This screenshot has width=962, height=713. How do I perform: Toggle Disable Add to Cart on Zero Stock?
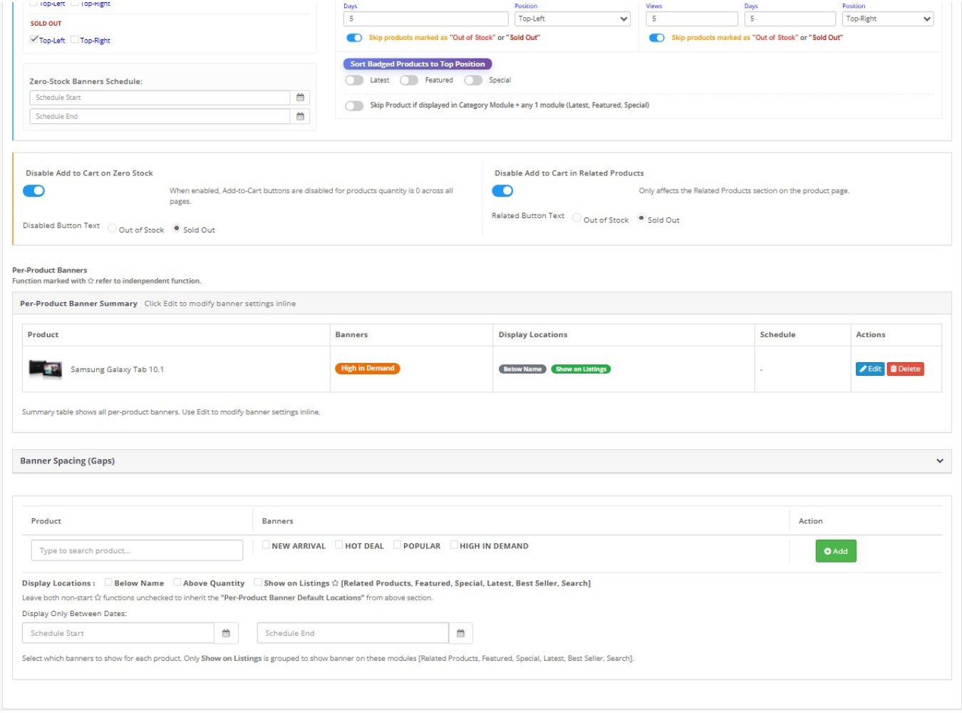34,191
